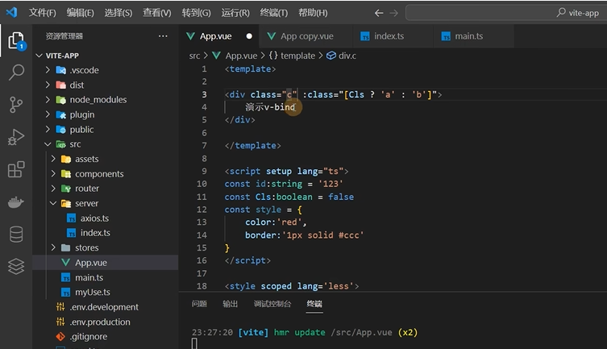Open the 查看(V) menu

coord(156,13)
